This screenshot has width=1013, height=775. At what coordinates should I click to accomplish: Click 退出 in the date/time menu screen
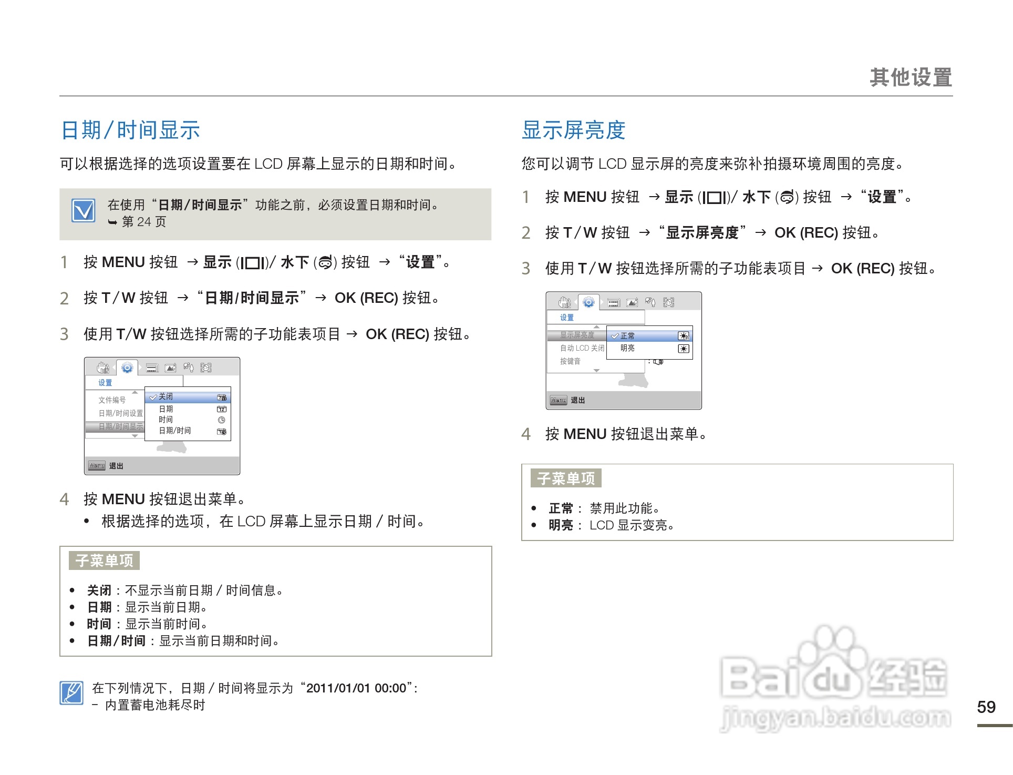coord(116,466)
